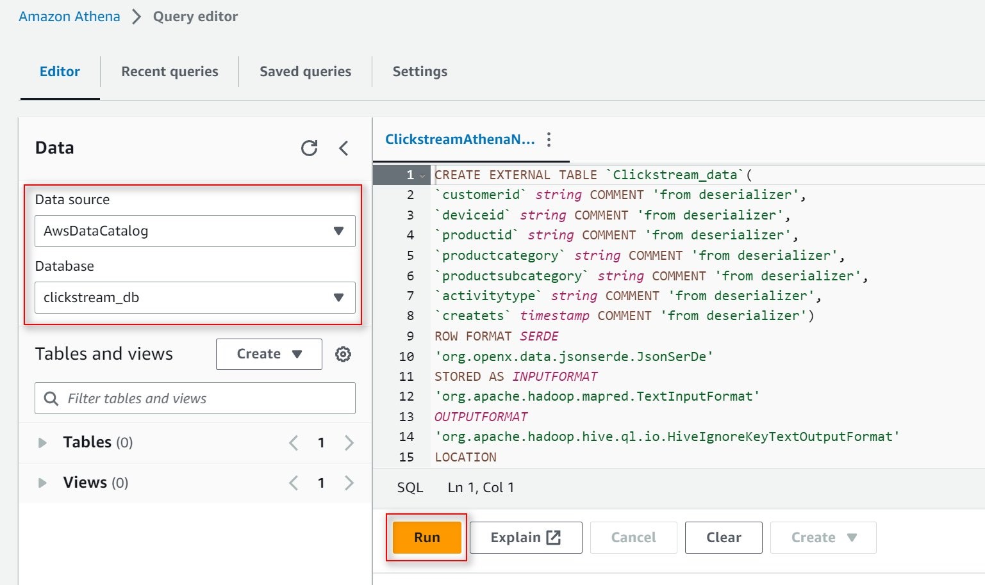Open the Create dropdown next to Clear
Viewport: 985px width, 585px height.
click(822, 538)
